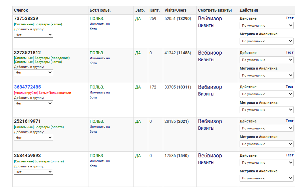Open Действие dropdown for fingerprint 3273521812
306x187 pixels.
[x=266, y=60]
